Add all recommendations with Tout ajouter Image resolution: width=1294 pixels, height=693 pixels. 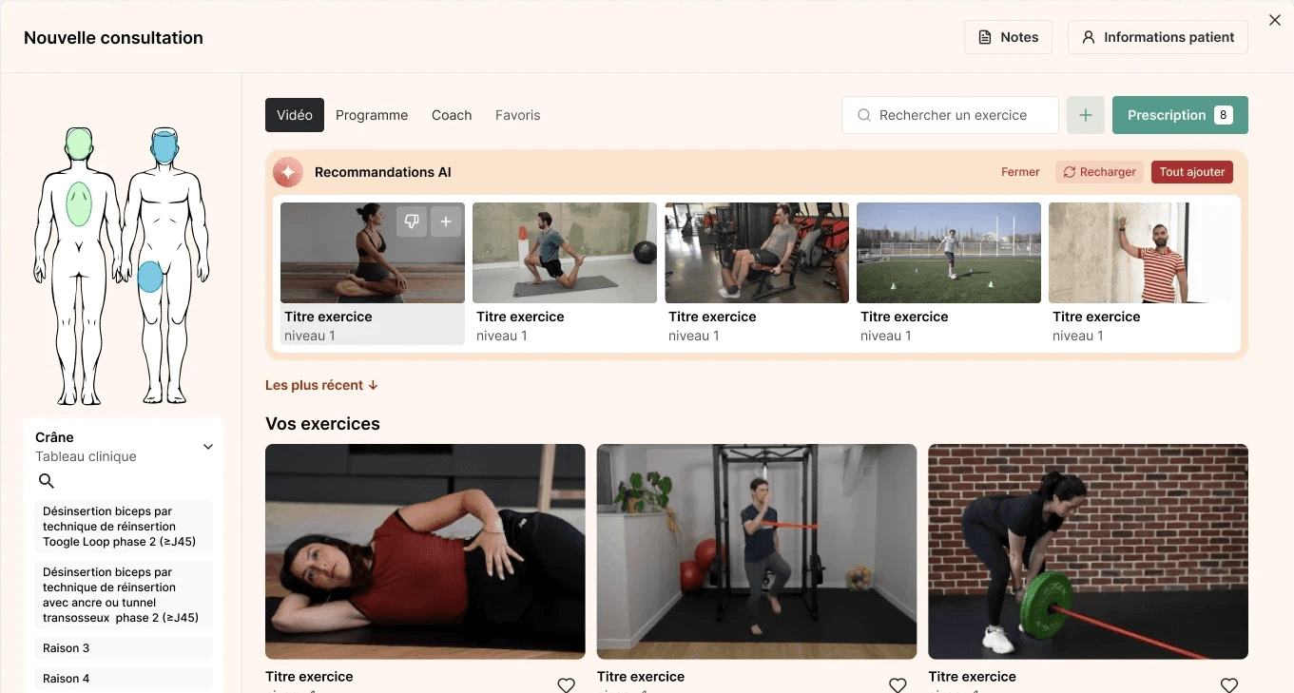tap(1192, 172)
